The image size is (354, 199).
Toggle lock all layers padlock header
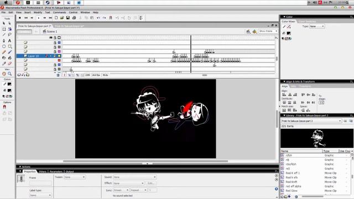pyautogui.click(x=55, y=38)
